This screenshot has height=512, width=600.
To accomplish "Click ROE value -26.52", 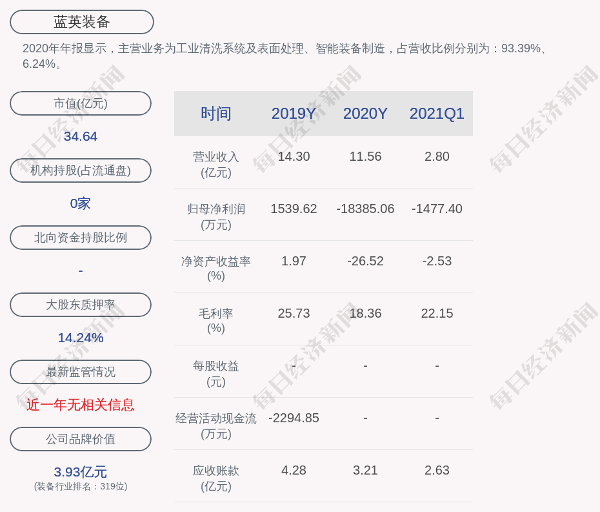I will tap(365, 261).
